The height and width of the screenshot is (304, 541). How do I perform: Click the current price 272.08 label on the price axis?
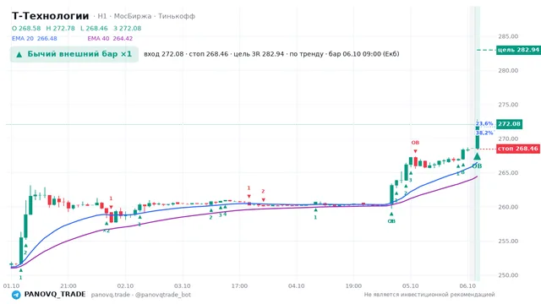pos(509,124)
